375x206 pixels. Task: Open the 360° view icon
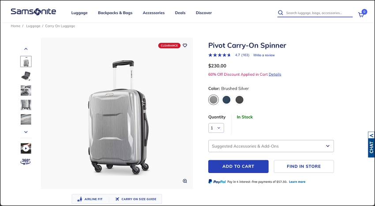26,162
